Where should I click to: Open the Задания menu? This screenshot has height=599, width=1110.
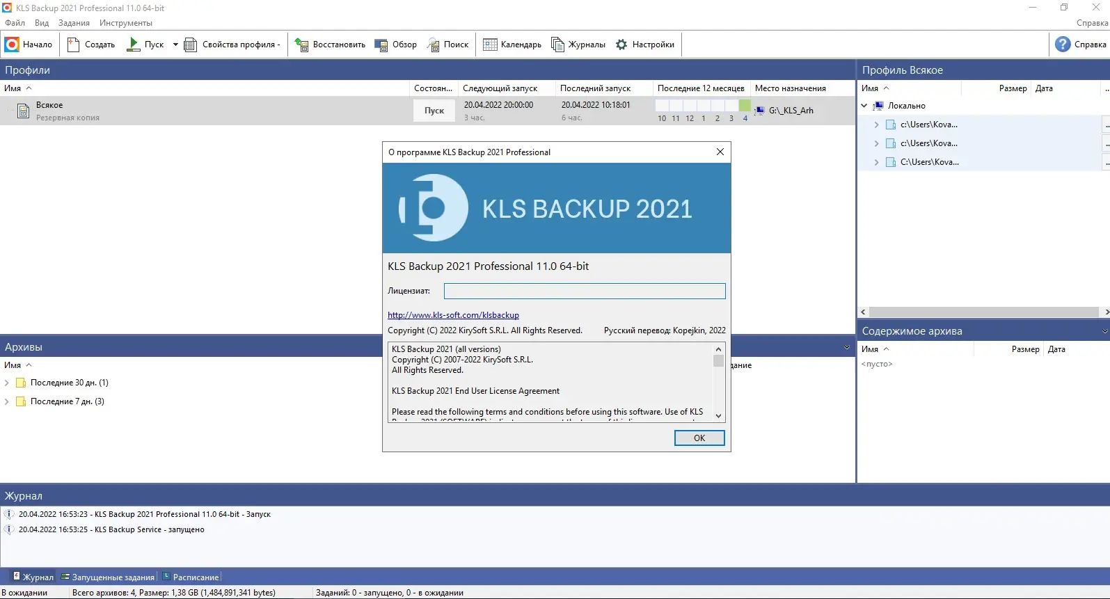(74, 23)
